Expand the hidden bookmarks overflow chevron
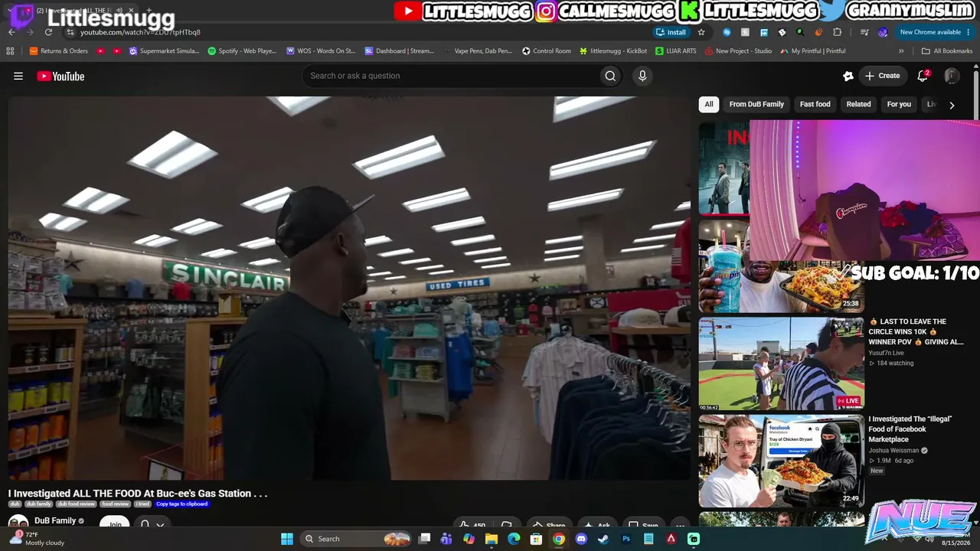Screen dimensions: 980x551 (x=901, y=51)
